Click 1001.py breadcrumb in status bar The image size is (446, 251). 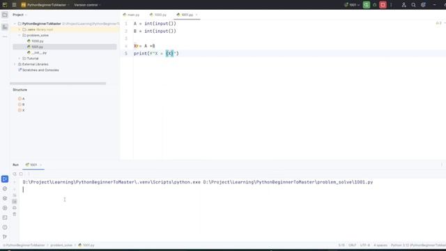point(86,245)
